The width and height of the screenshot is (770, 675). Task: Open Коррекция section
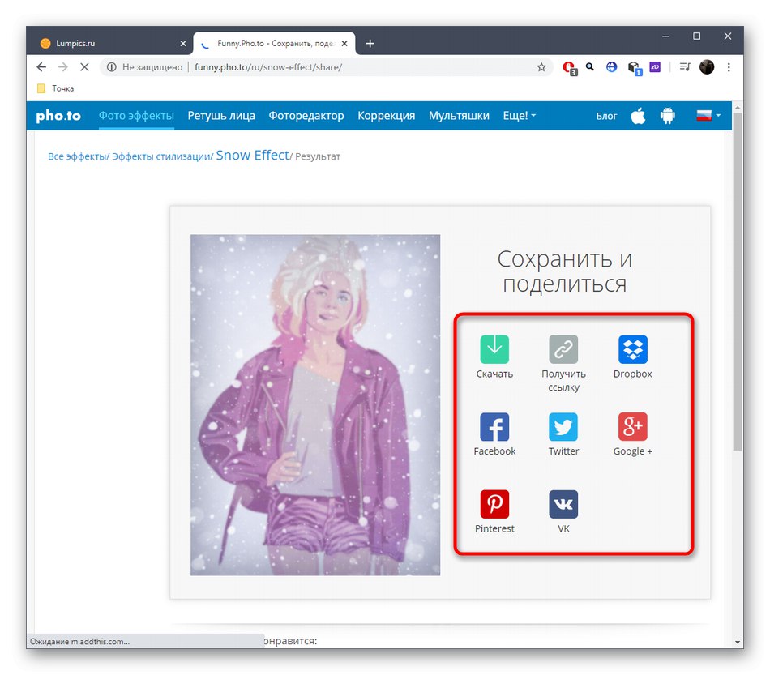(386, 116)
